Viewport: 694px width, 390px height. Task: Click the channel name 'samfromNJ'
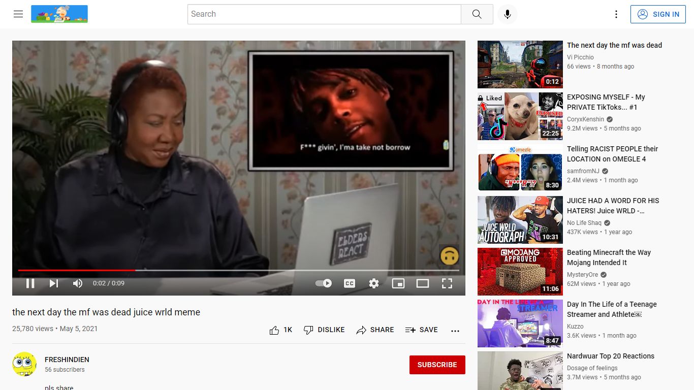click(583, 171)
